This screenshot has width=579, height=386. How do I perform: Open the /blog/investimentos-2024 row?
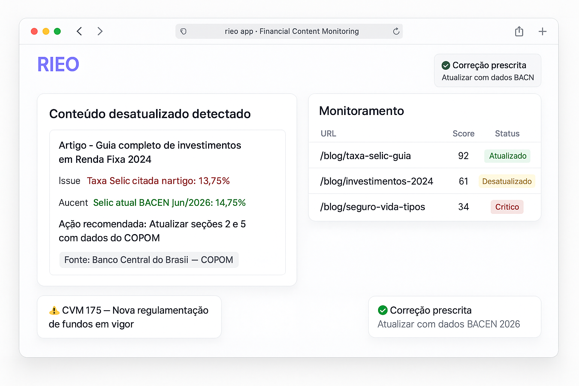point(425,181)
